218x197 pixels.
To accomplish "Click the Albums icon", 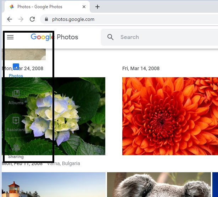I will click(16, 93).
